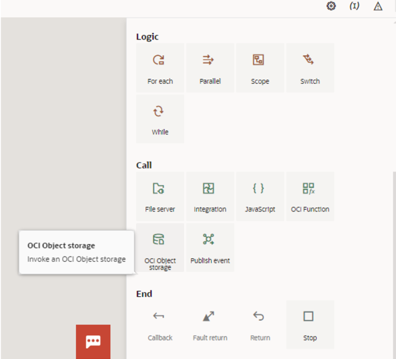Add a Parallel action

(210, 68)
